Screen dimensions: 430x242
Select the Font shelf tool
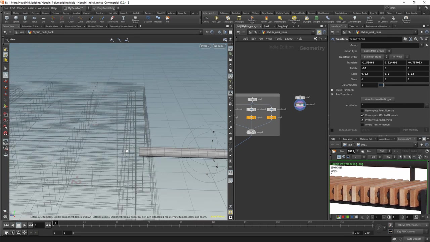(123, 19)
